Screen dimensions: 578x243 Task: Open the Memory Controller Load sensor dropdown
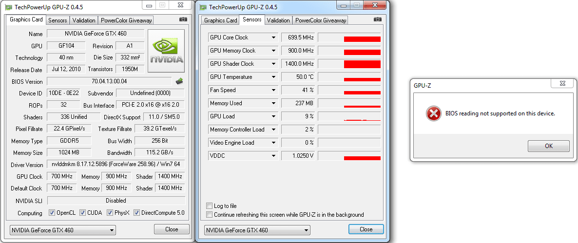click(273, 130)
